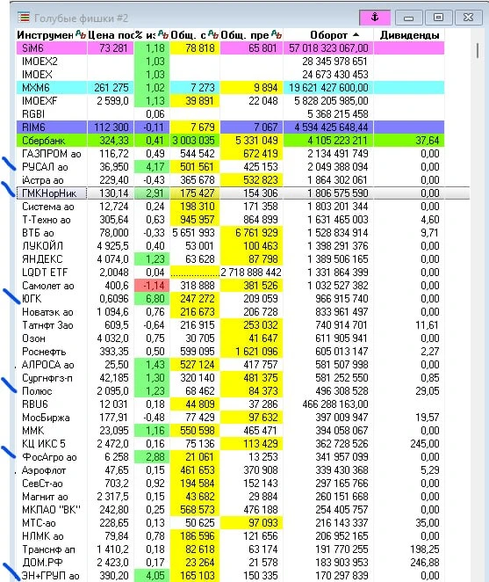Click the red -1,14 Самолет change cell

click(x=152, y=286)
